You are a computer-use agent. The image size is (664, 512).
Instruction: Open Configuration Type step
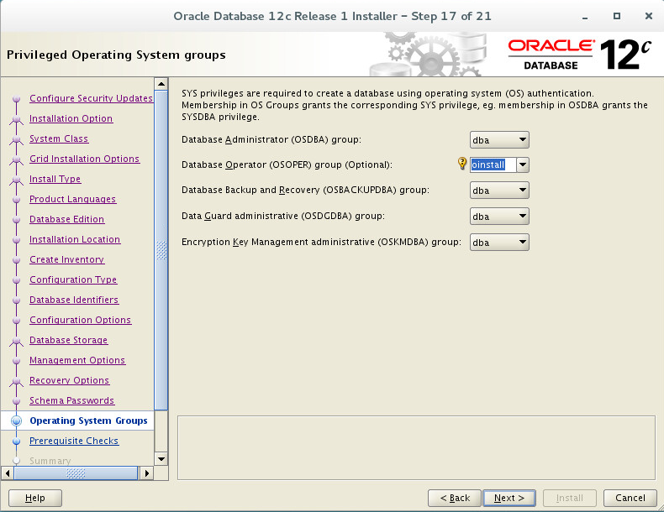[x=73, y=280]
